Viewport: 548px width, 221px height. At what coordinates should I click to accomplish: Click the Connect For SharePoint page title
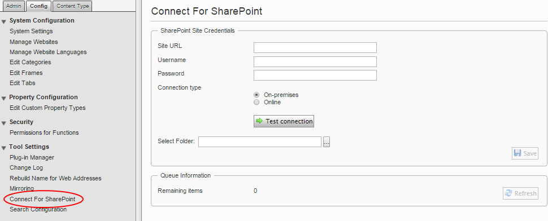click(x=207, y=11)
